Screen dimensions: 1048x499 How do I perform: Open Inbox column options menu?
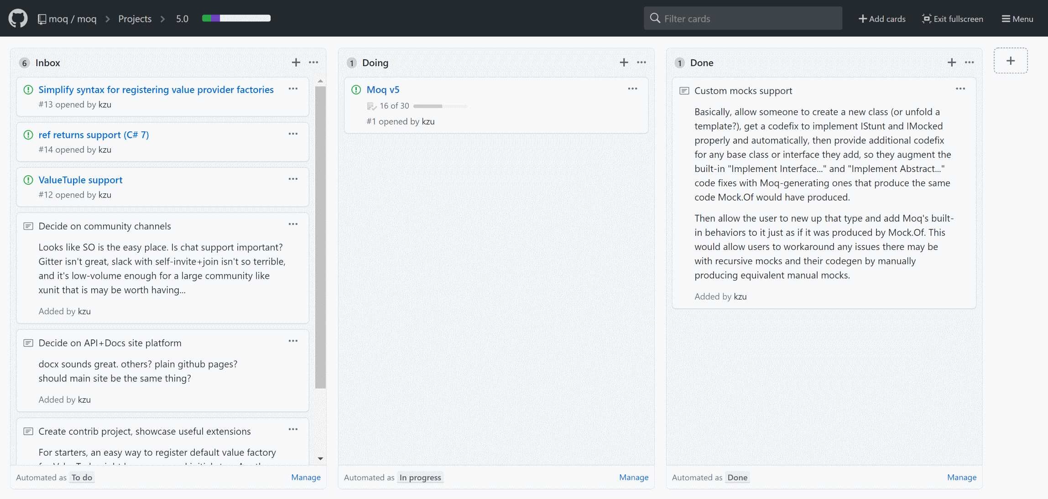(313, 62)
